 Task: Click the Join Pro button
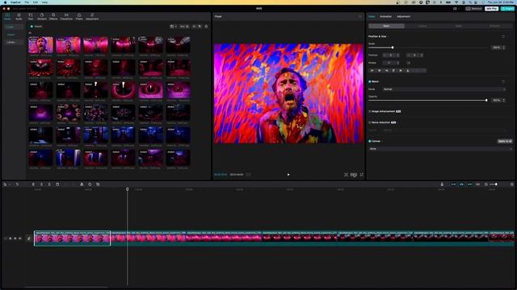[491, 9]
